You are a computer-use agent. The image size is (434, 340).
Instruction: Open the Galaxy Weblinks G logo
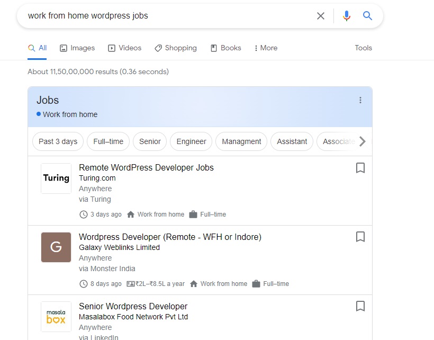[x=56, y=247]
